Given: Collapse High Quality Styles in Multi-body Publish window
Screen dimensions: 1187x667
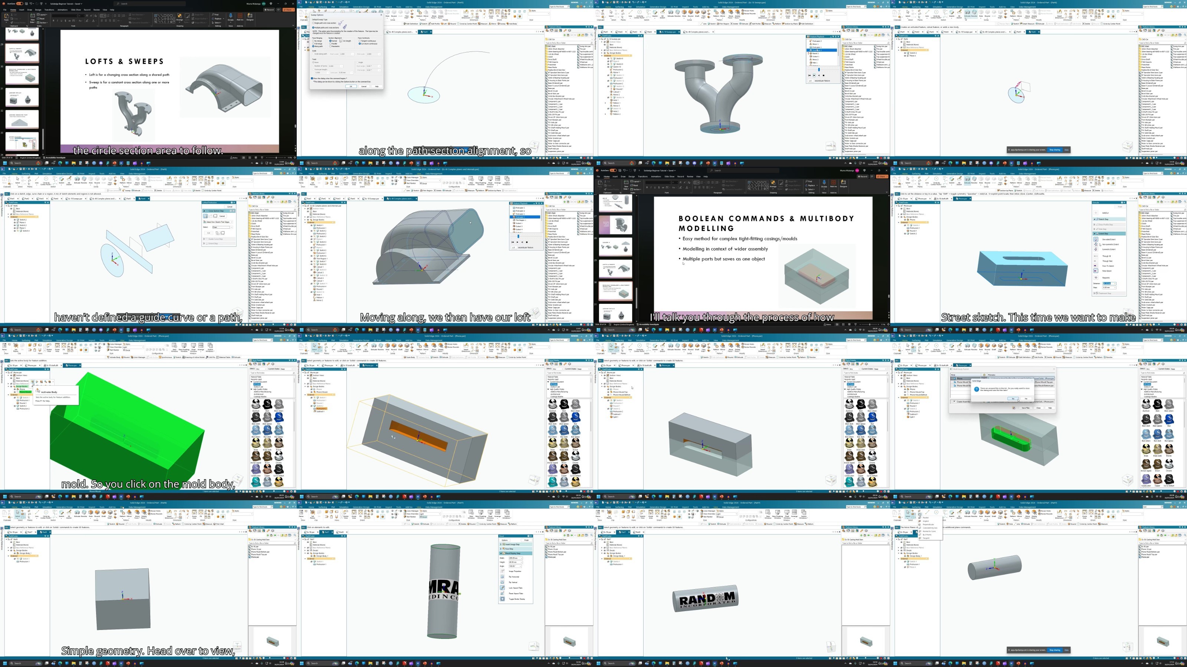Looking at the screenshot, I should point(1142,389).
